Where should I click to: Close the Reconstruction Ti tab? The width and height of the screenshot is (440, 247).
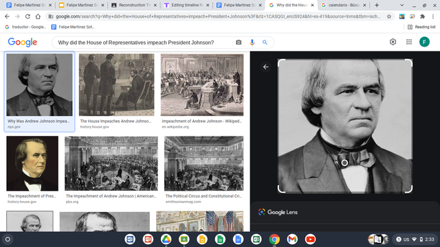(x=155, y=5)
